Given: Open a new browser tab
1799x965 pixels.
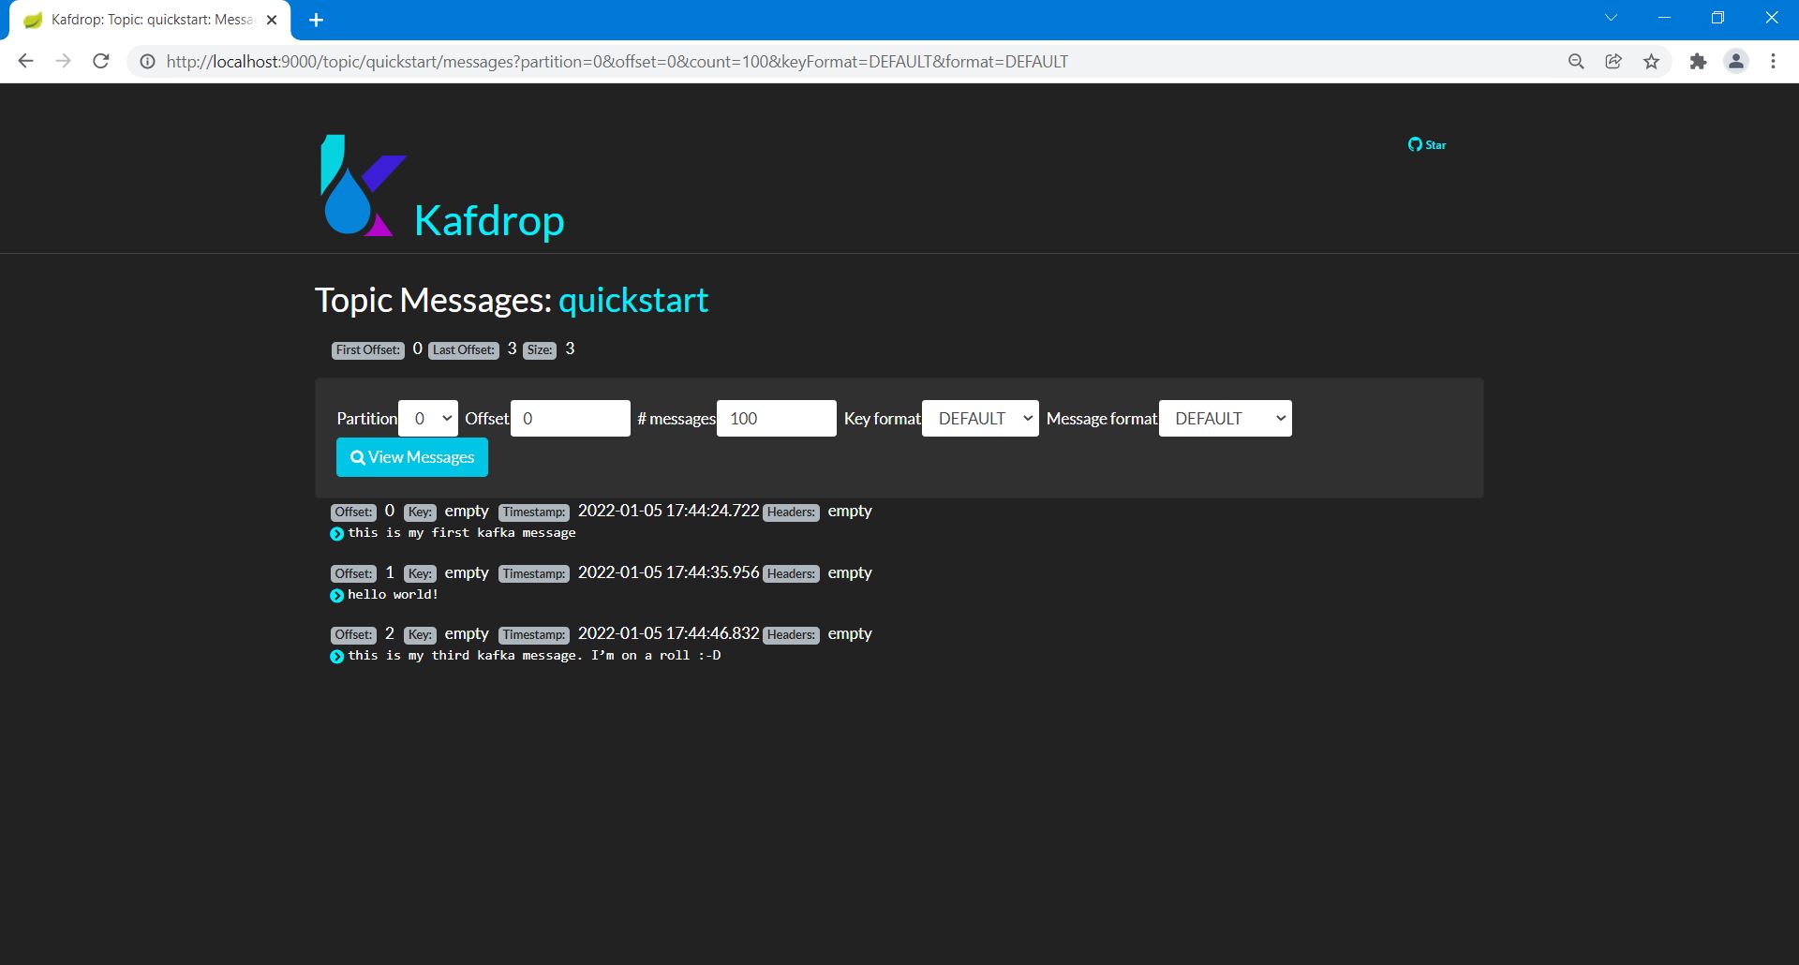Looking at the screenshot, I should 317,20.
